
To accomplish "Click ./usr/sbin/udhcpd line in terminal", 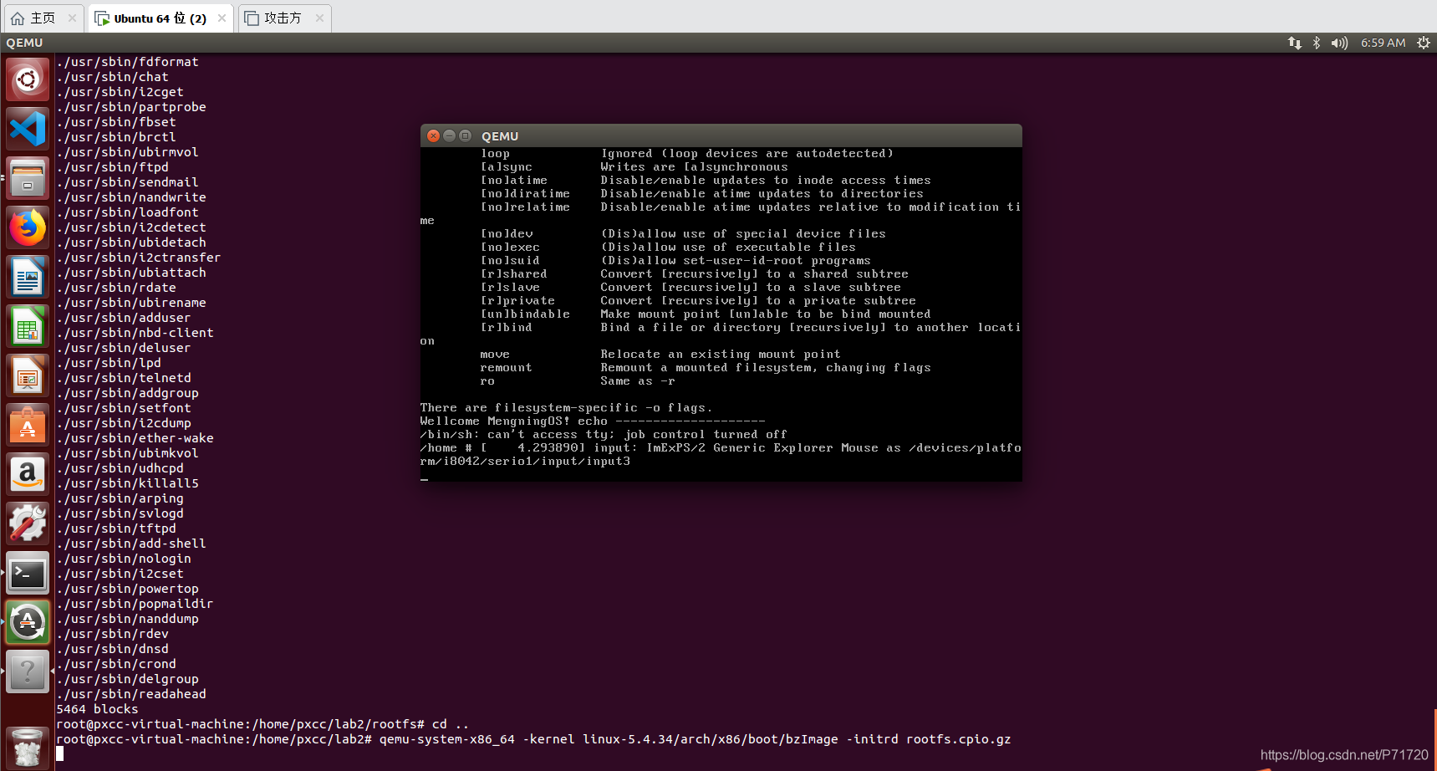I will click(120, 468).
